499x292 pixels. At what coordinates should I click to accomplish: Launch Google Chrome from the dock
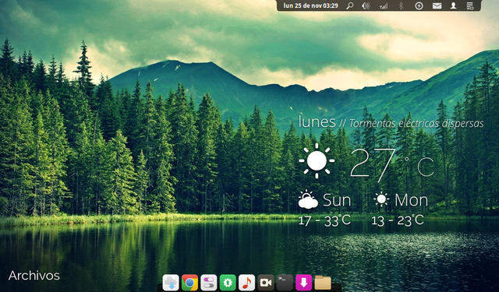(189, 283)
